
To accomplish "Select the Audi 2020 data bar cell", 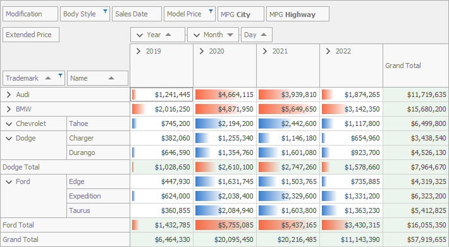I will (225, 95).
